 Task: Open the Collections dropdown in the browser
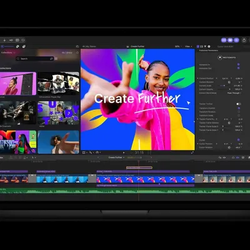(x=8, y=52)
